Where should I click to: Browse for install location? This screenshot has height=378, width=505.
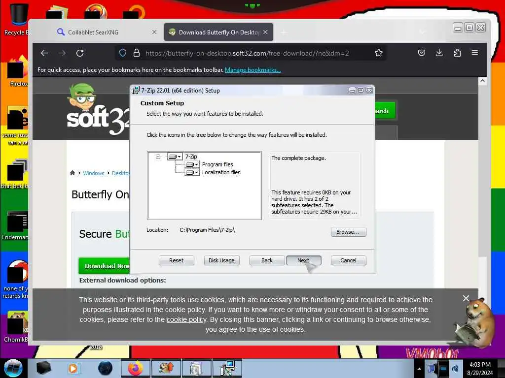tap(348, 232)
